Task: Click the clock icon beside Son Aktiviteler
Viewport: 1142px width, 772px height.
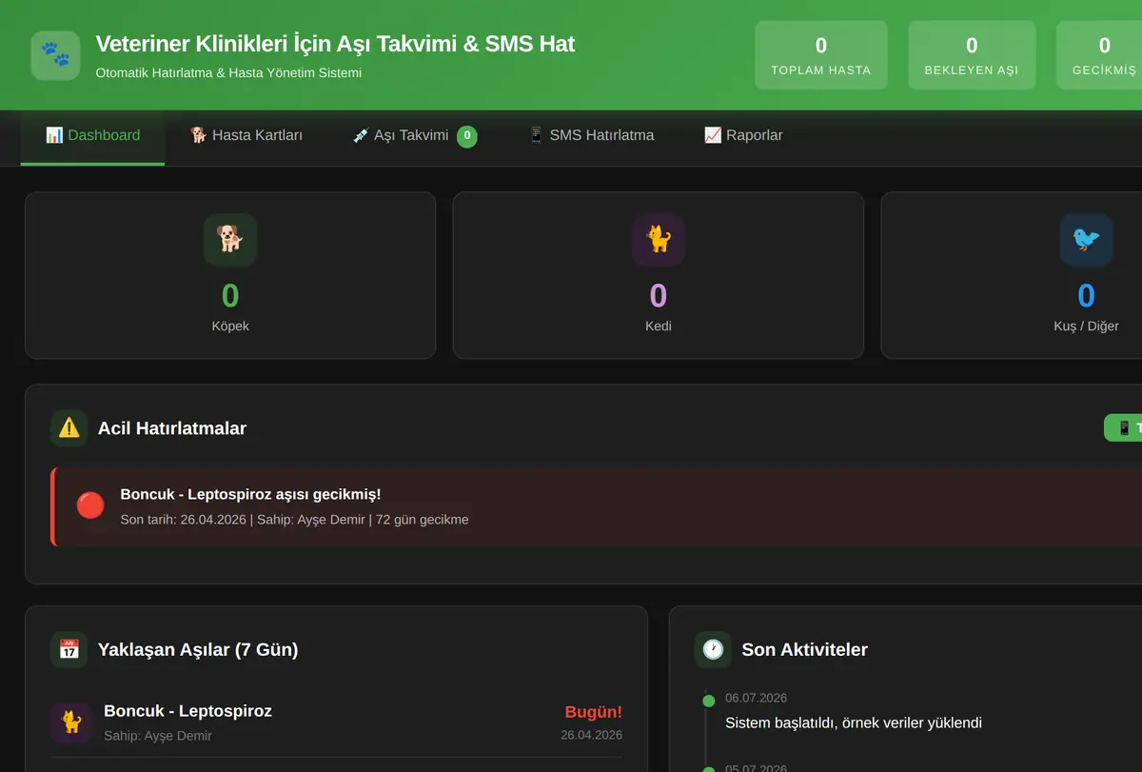Action: [x=713, y=649]
